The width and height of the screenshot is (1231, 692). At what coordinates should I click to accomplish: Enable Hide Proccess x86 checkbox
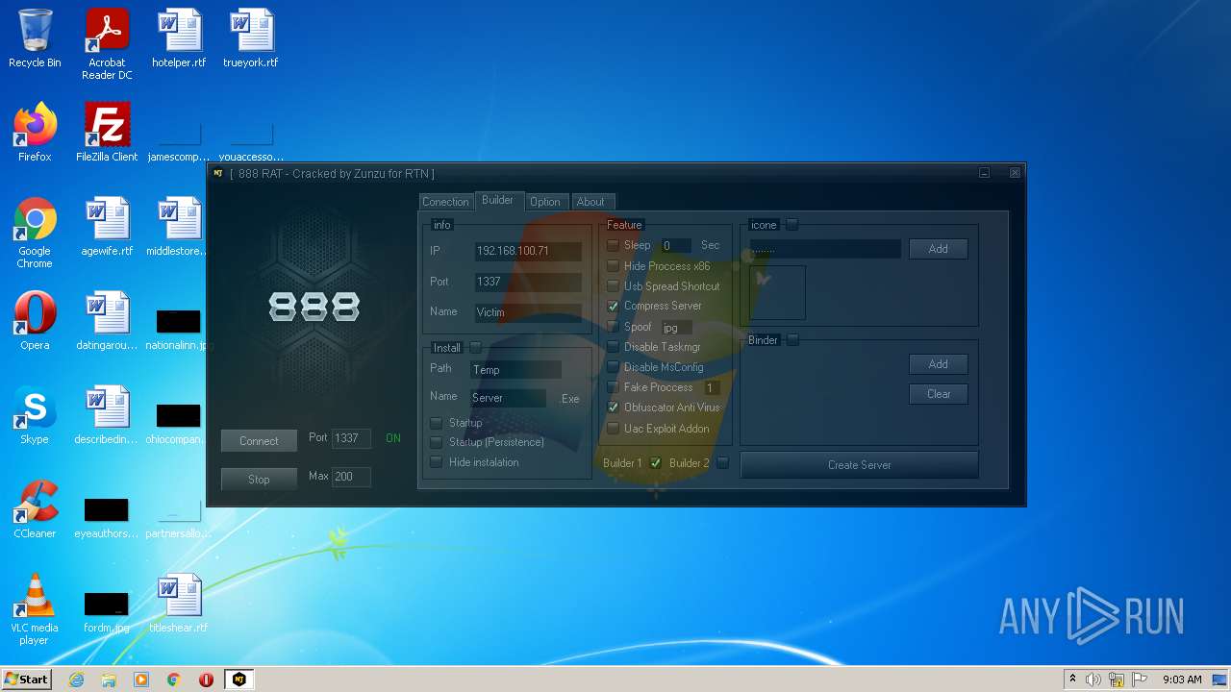pyautogui.click(x=613, y=266)
